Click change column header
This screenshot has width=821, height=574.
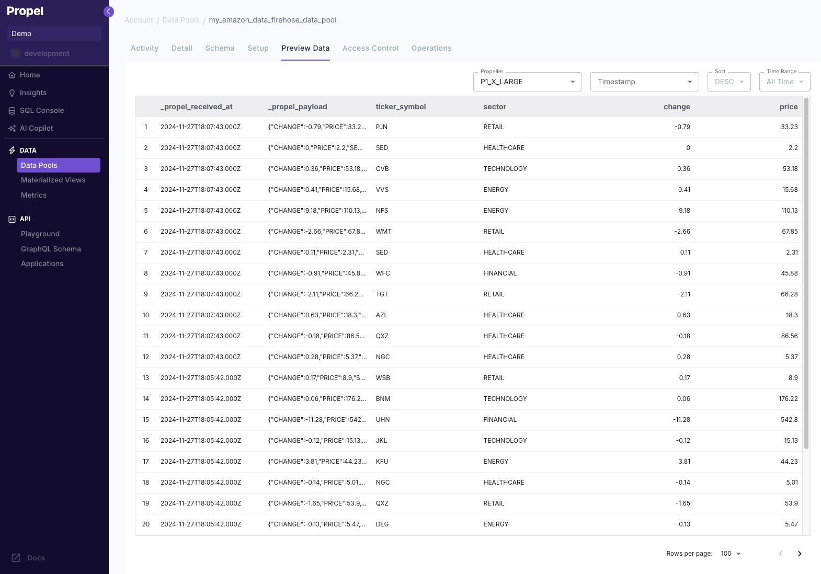[x=677, y=107]
